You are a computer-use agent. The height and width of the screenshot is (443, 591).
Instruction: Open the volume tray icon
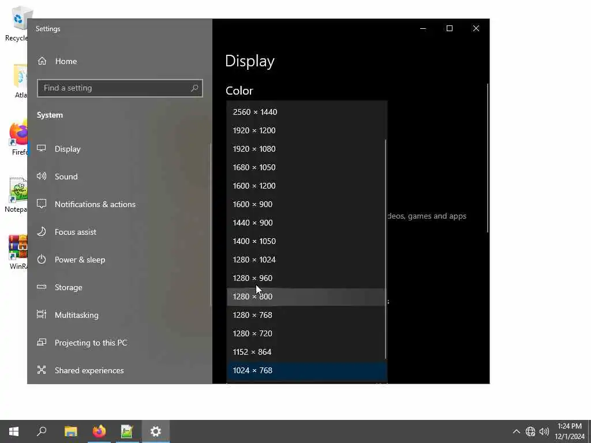(x=544, y=431)
